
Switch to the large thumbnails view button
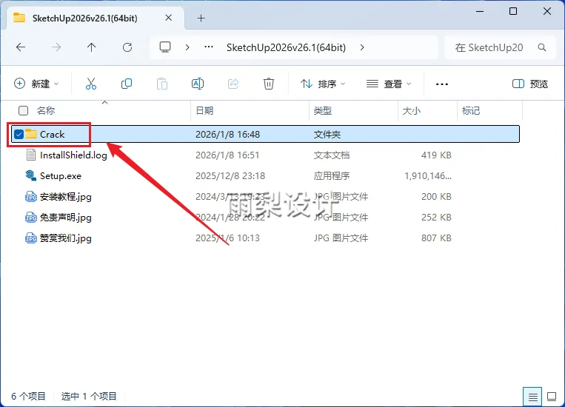tap(552, 397)
